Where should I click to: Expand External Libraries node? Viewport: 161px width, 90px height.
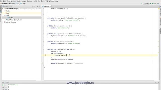point(3,22)
